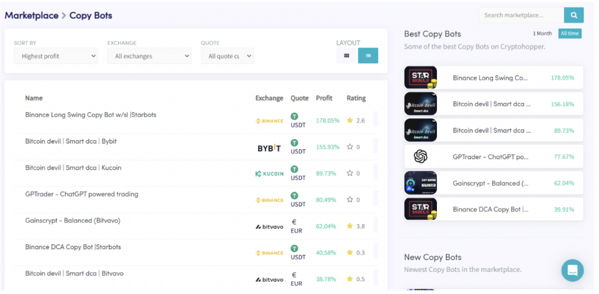Open sidebar GPTrader - ChatGPT po... entry
The image size is (599, 294).
[x=494, y=156]
